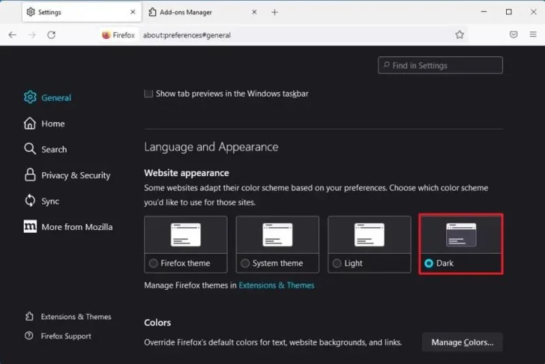
Task: Click the General gear icon in sidebar
Action: click(x=30, y=97)
